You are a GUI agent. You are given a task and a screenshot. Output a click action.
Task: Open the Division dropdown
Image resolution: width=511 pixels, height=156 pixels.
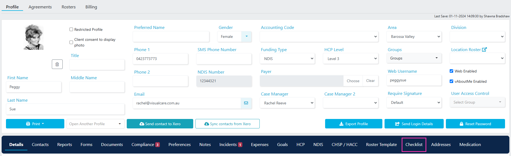477,36
